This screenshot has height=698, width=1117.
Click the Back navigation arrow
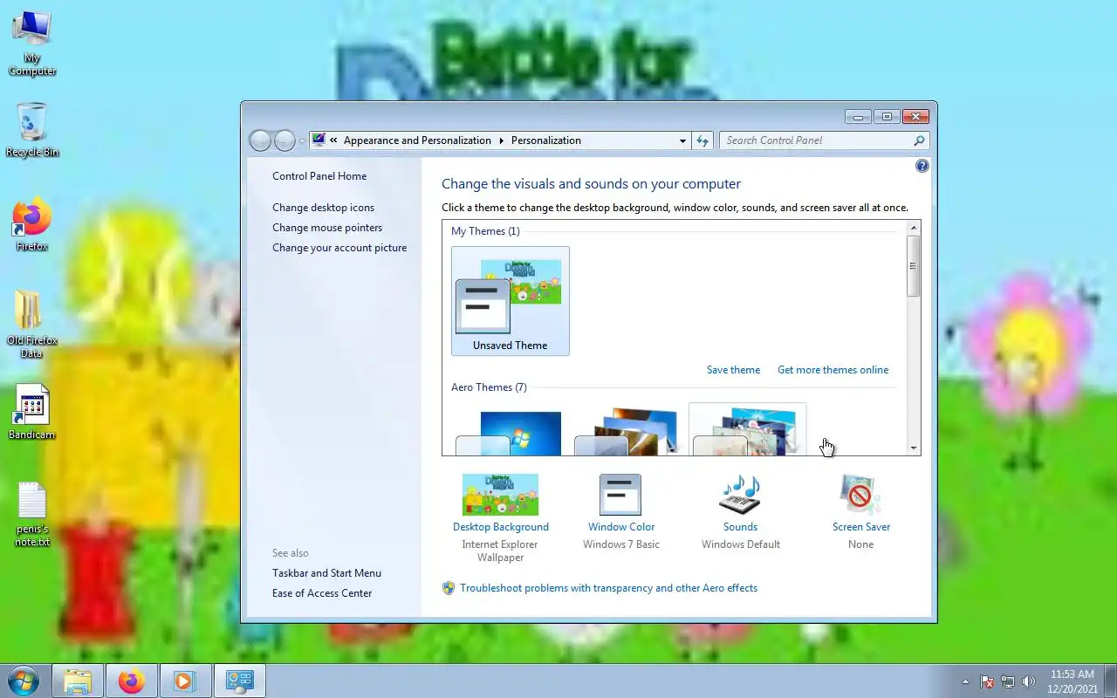click(260, 140)
